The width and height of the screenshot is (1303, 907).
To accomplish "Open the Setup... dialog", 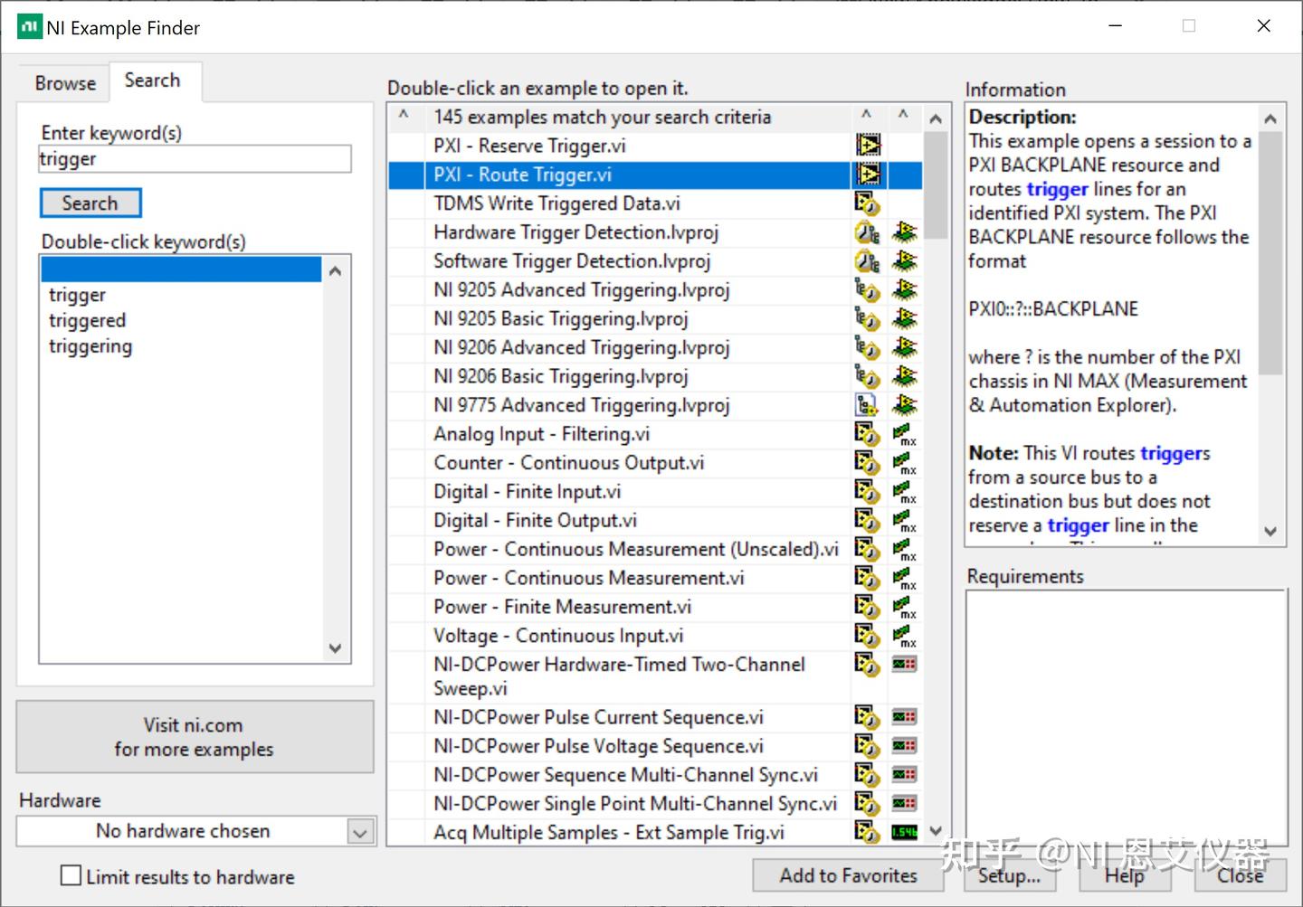I will pos(1009,875).
